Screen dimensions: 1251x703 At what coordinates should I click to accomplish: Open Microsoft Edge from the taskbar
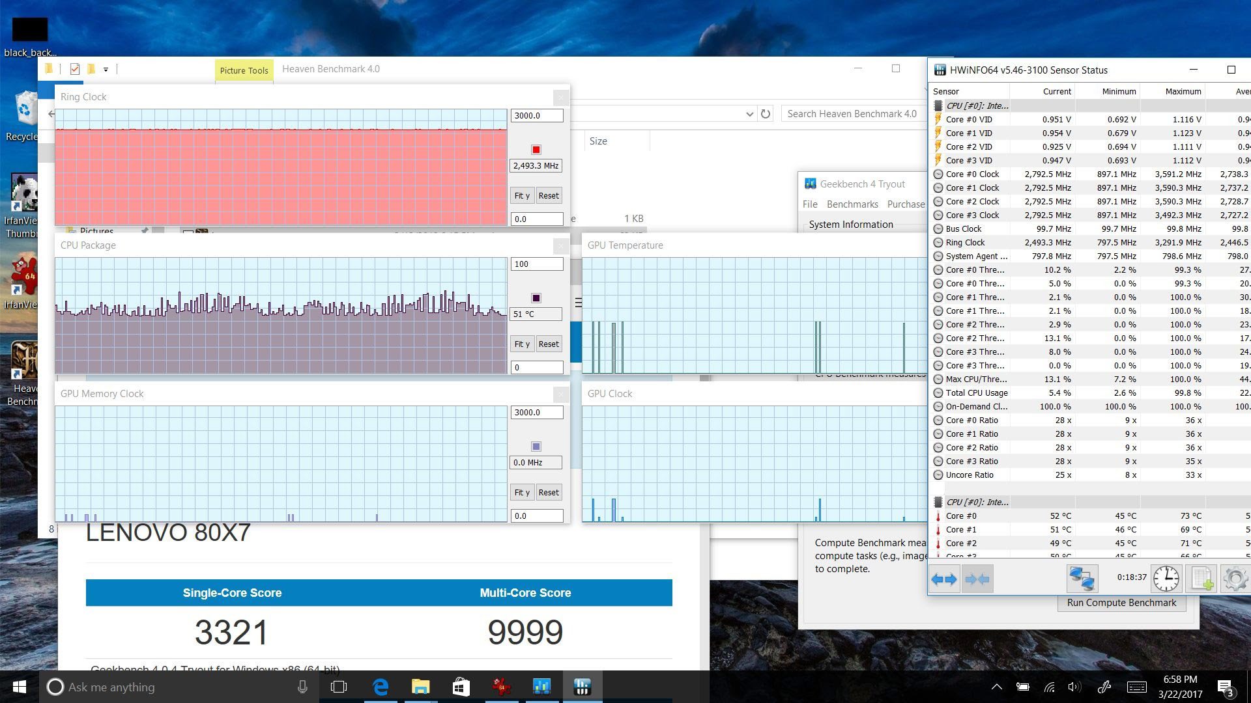(381, 687)
